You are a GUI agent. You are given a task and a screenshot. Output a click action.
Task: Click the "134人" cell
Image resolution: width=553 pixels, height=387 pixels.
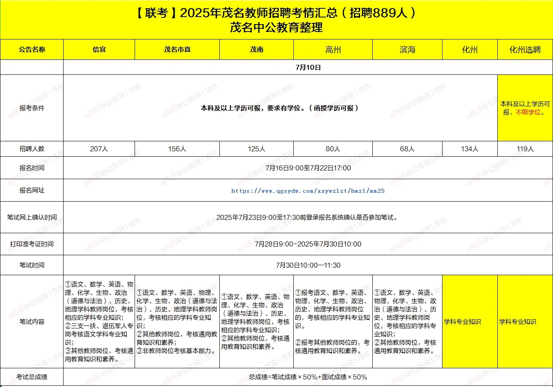(x=470, y=149)
